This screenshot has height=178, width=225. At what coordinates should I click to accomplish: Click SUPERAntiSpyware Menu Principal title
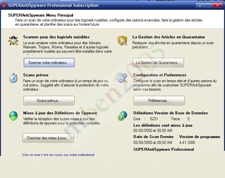(41, 15)
